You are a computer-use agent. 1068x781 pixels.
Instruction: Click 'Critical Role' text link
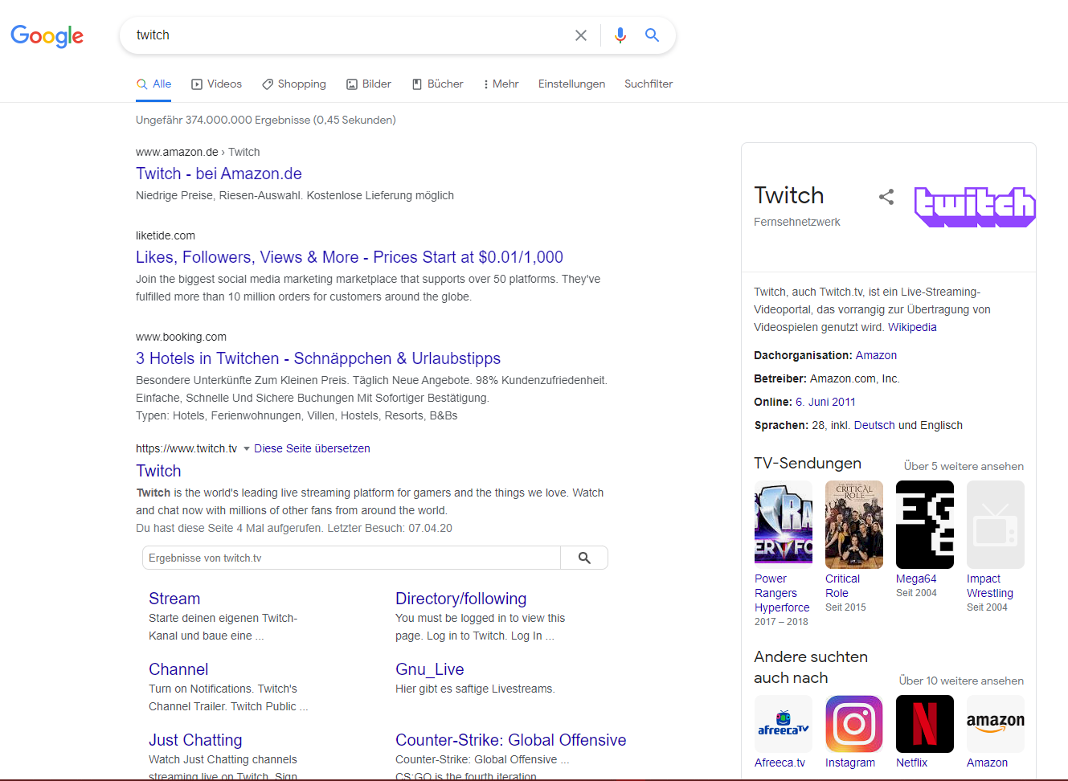(x=842, y=586)
